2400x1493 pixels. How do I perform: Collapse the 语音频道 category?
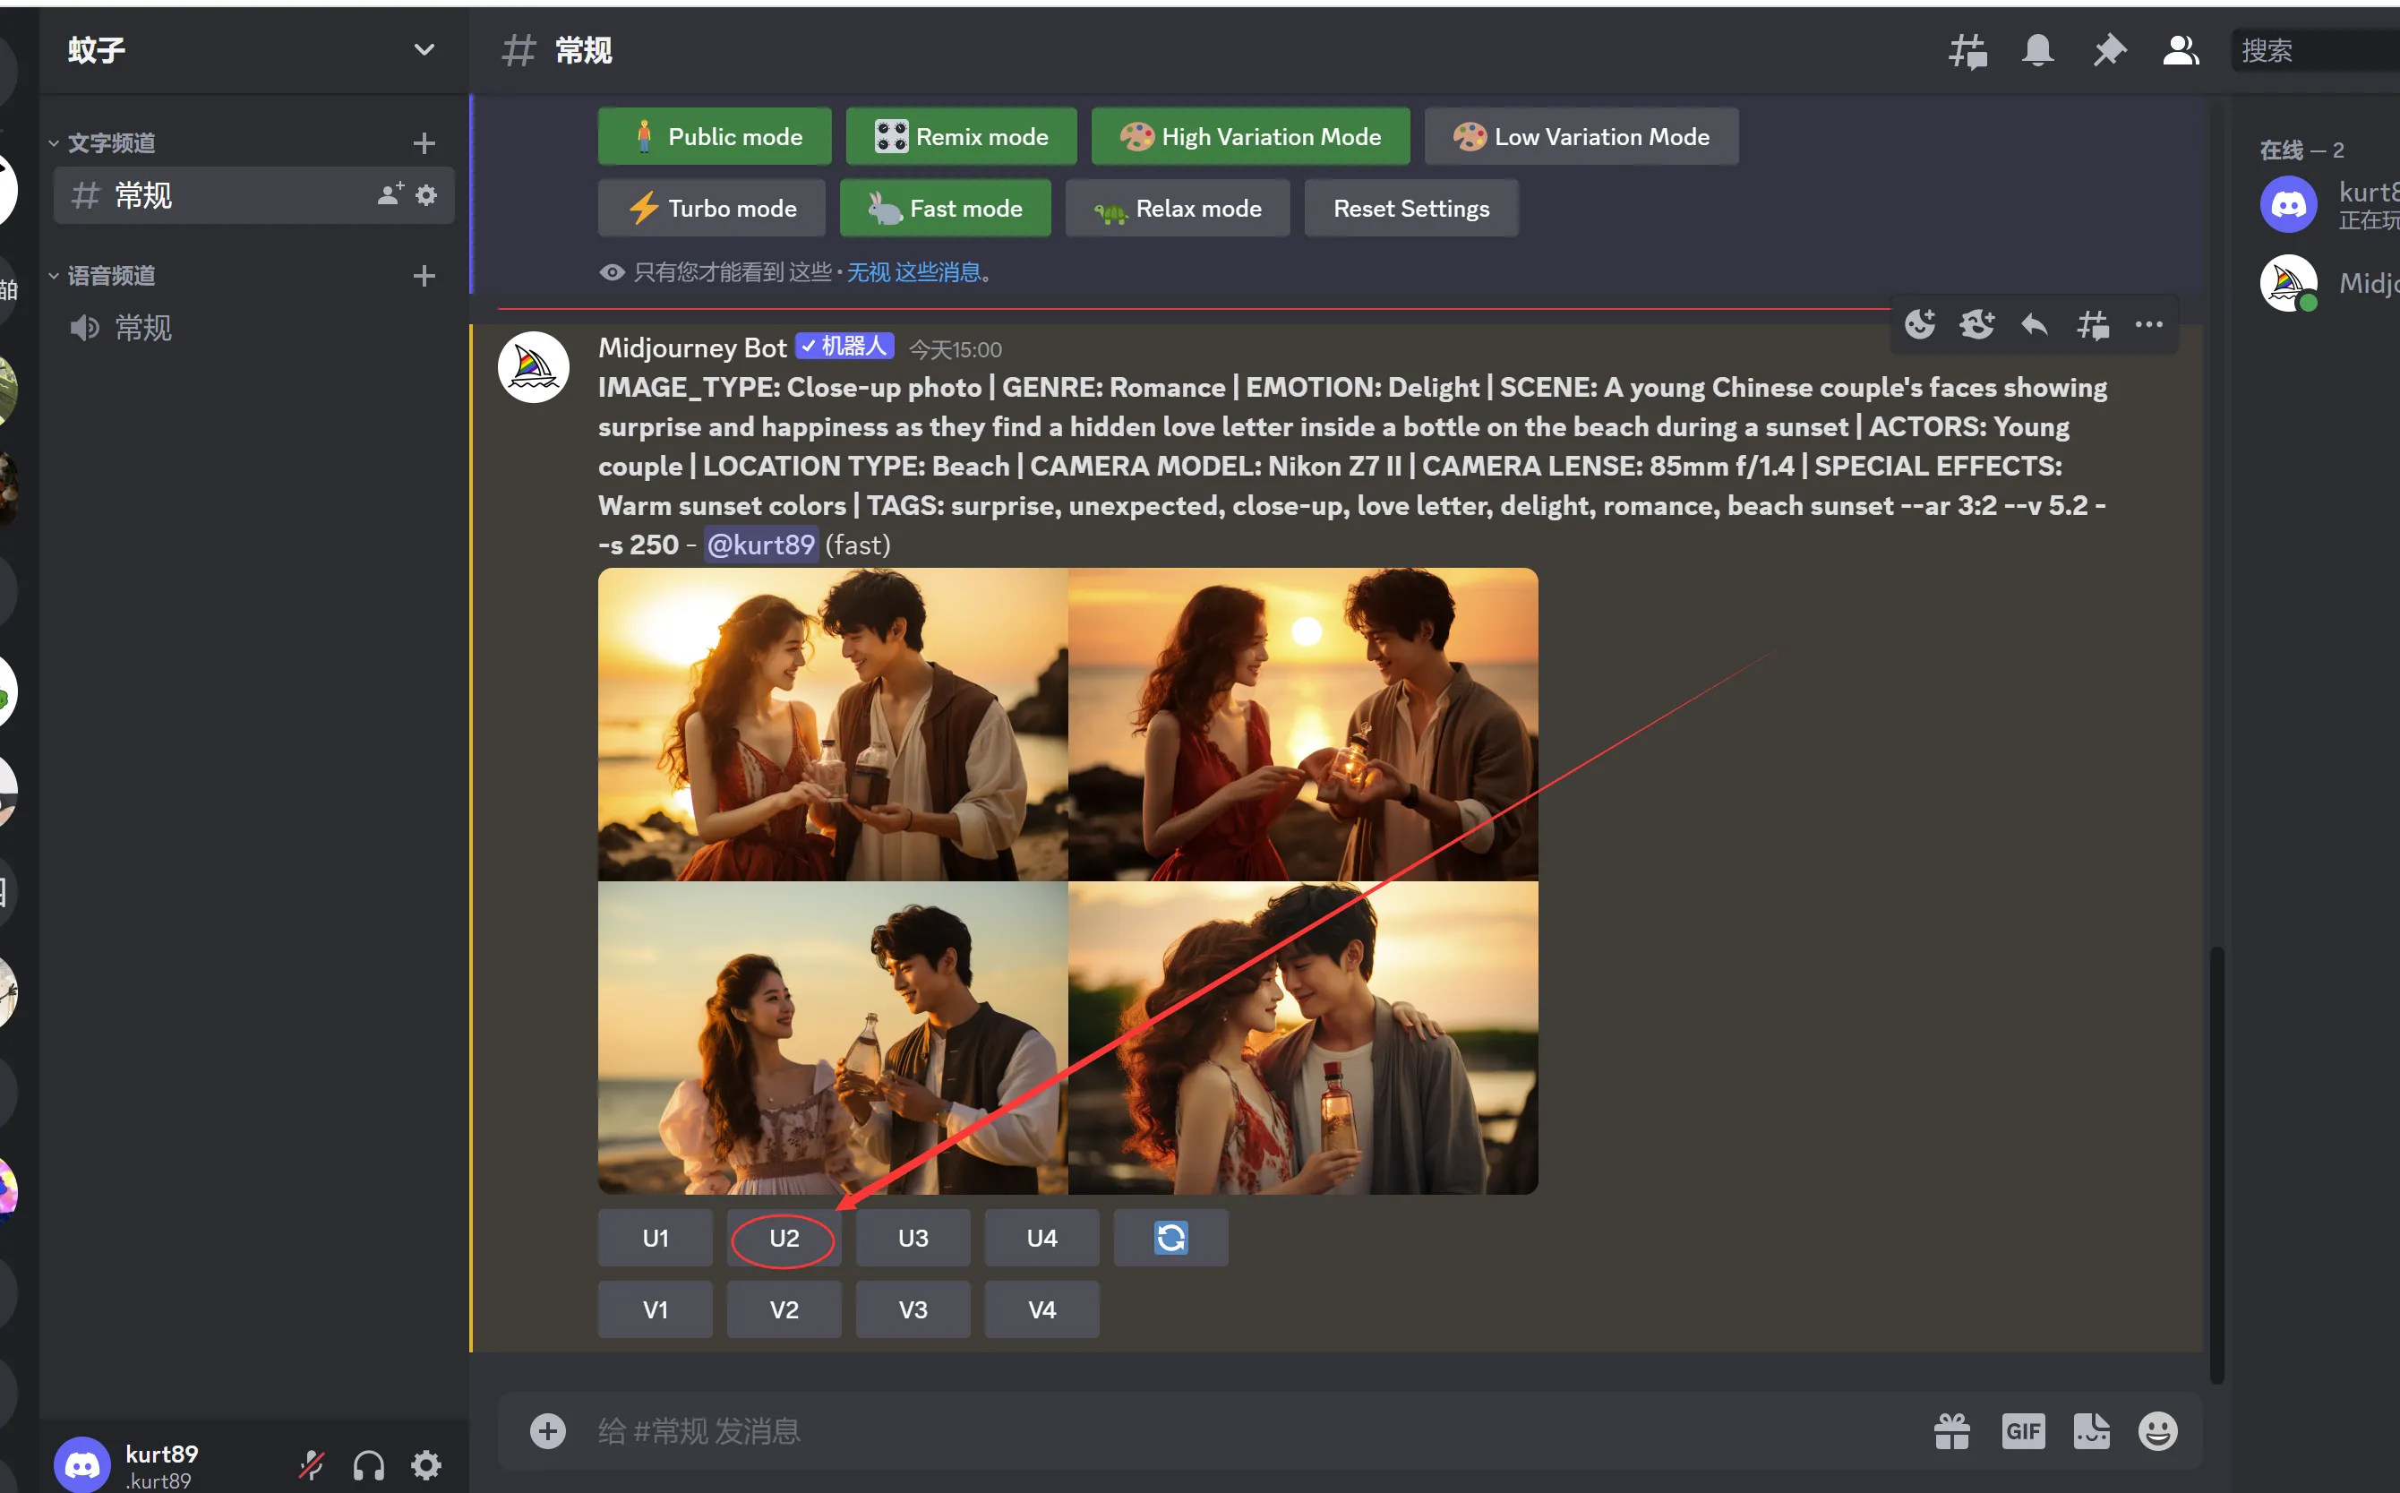coord(110,276)
